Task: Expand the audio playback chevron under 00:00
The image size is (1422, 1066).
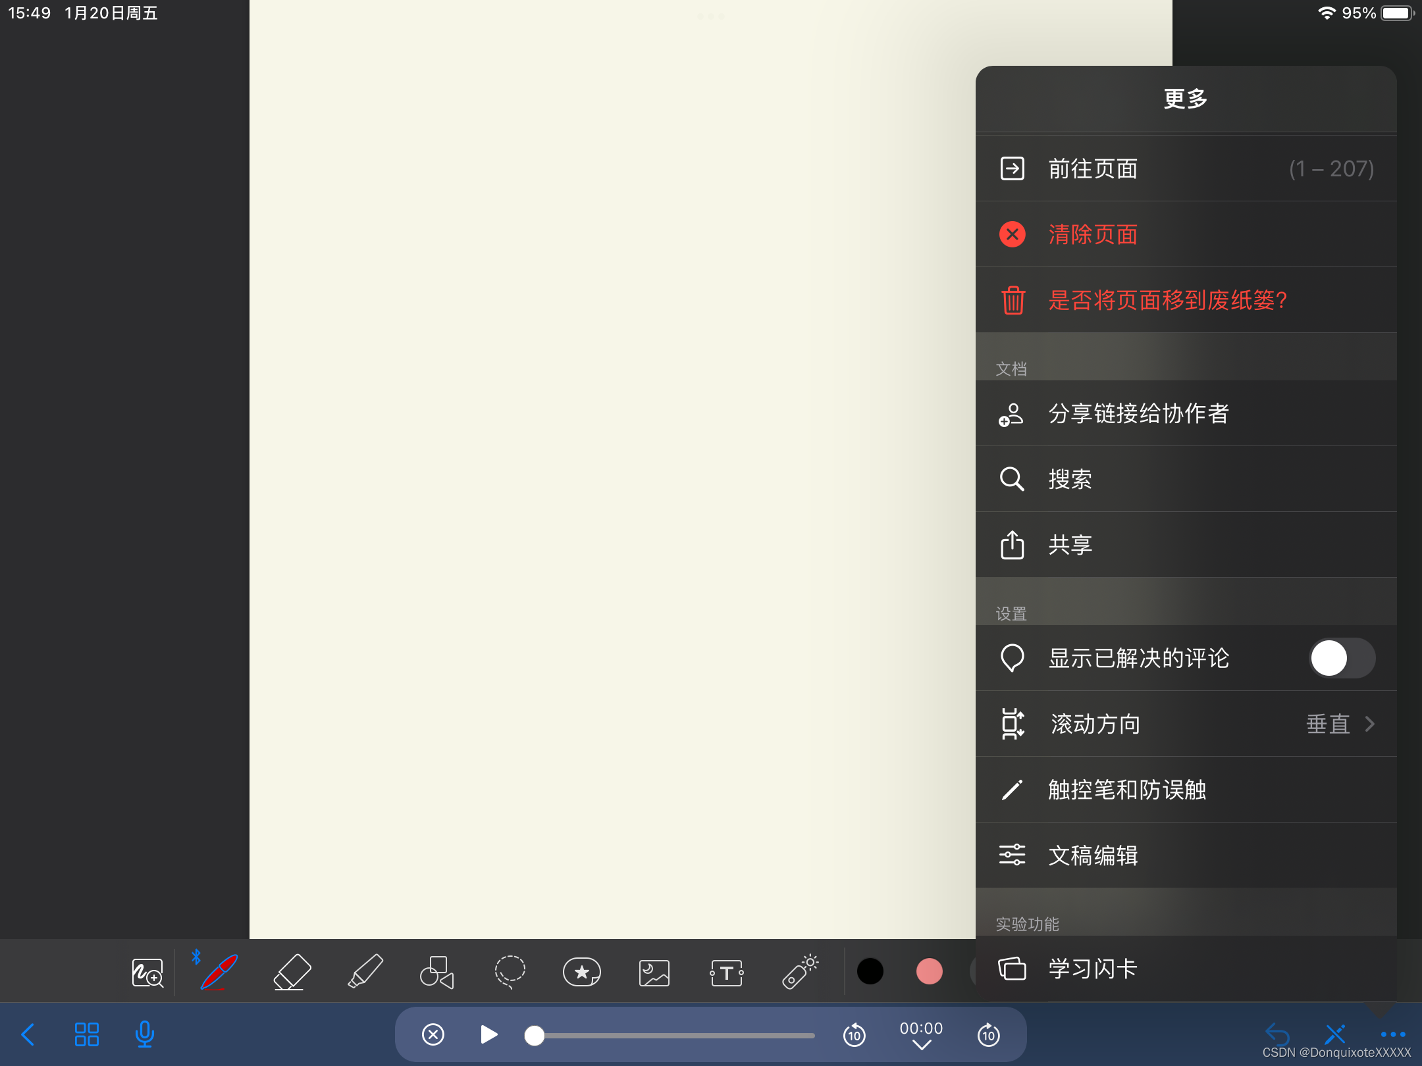Action: [x=921, y=1046]
